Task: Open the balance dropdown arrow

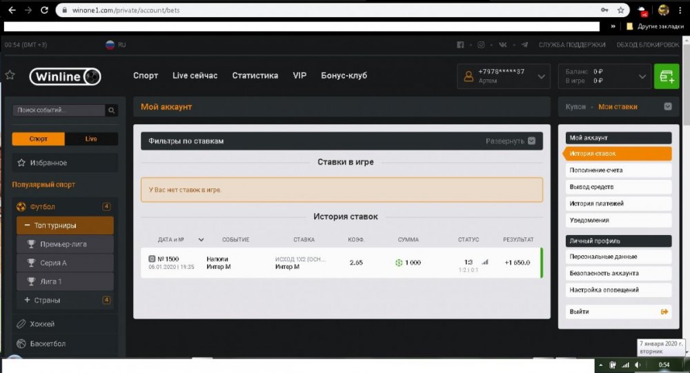Action: 642,77
